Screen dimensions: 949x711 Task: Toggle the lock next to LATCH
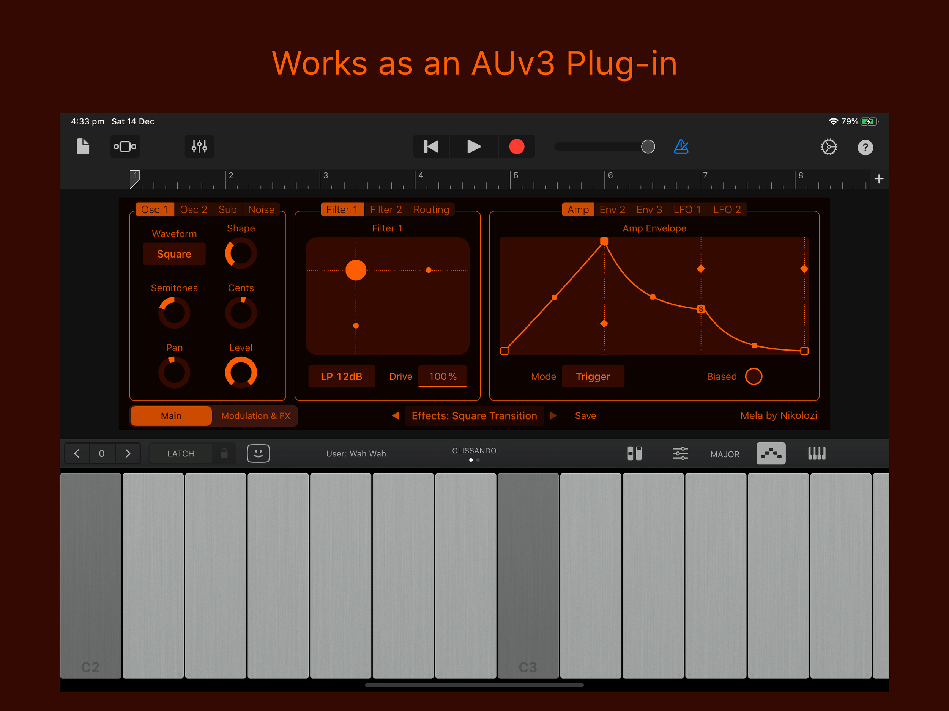224,453
